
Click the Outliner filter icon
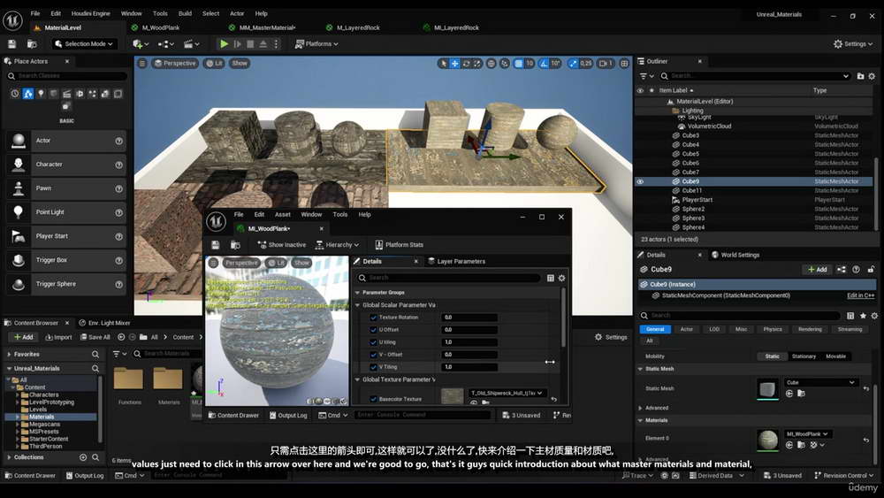tap(646, 76)
